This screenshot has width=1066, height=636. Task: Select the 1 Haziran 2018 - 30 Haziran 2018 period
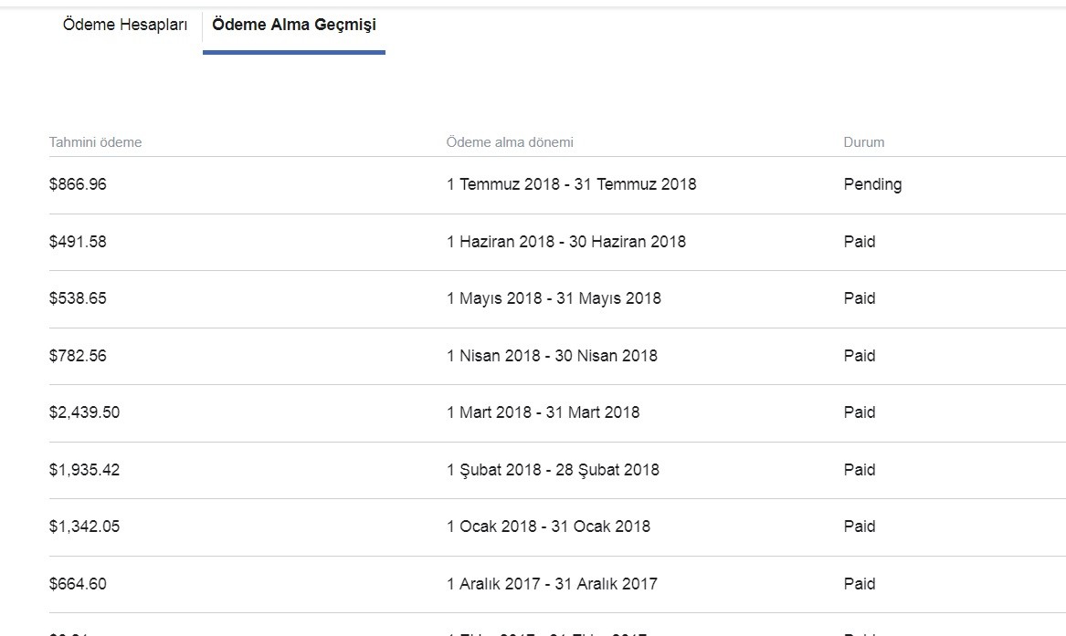coord(566,242)
